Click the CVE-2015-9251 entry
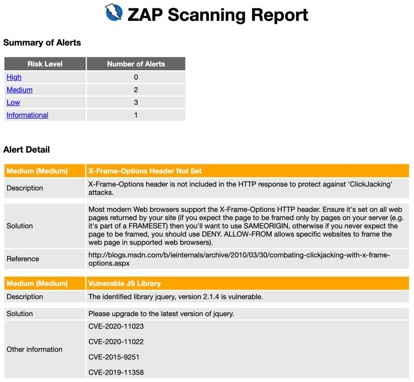This screenshot has width=414, height=382. tap(113, 357)
